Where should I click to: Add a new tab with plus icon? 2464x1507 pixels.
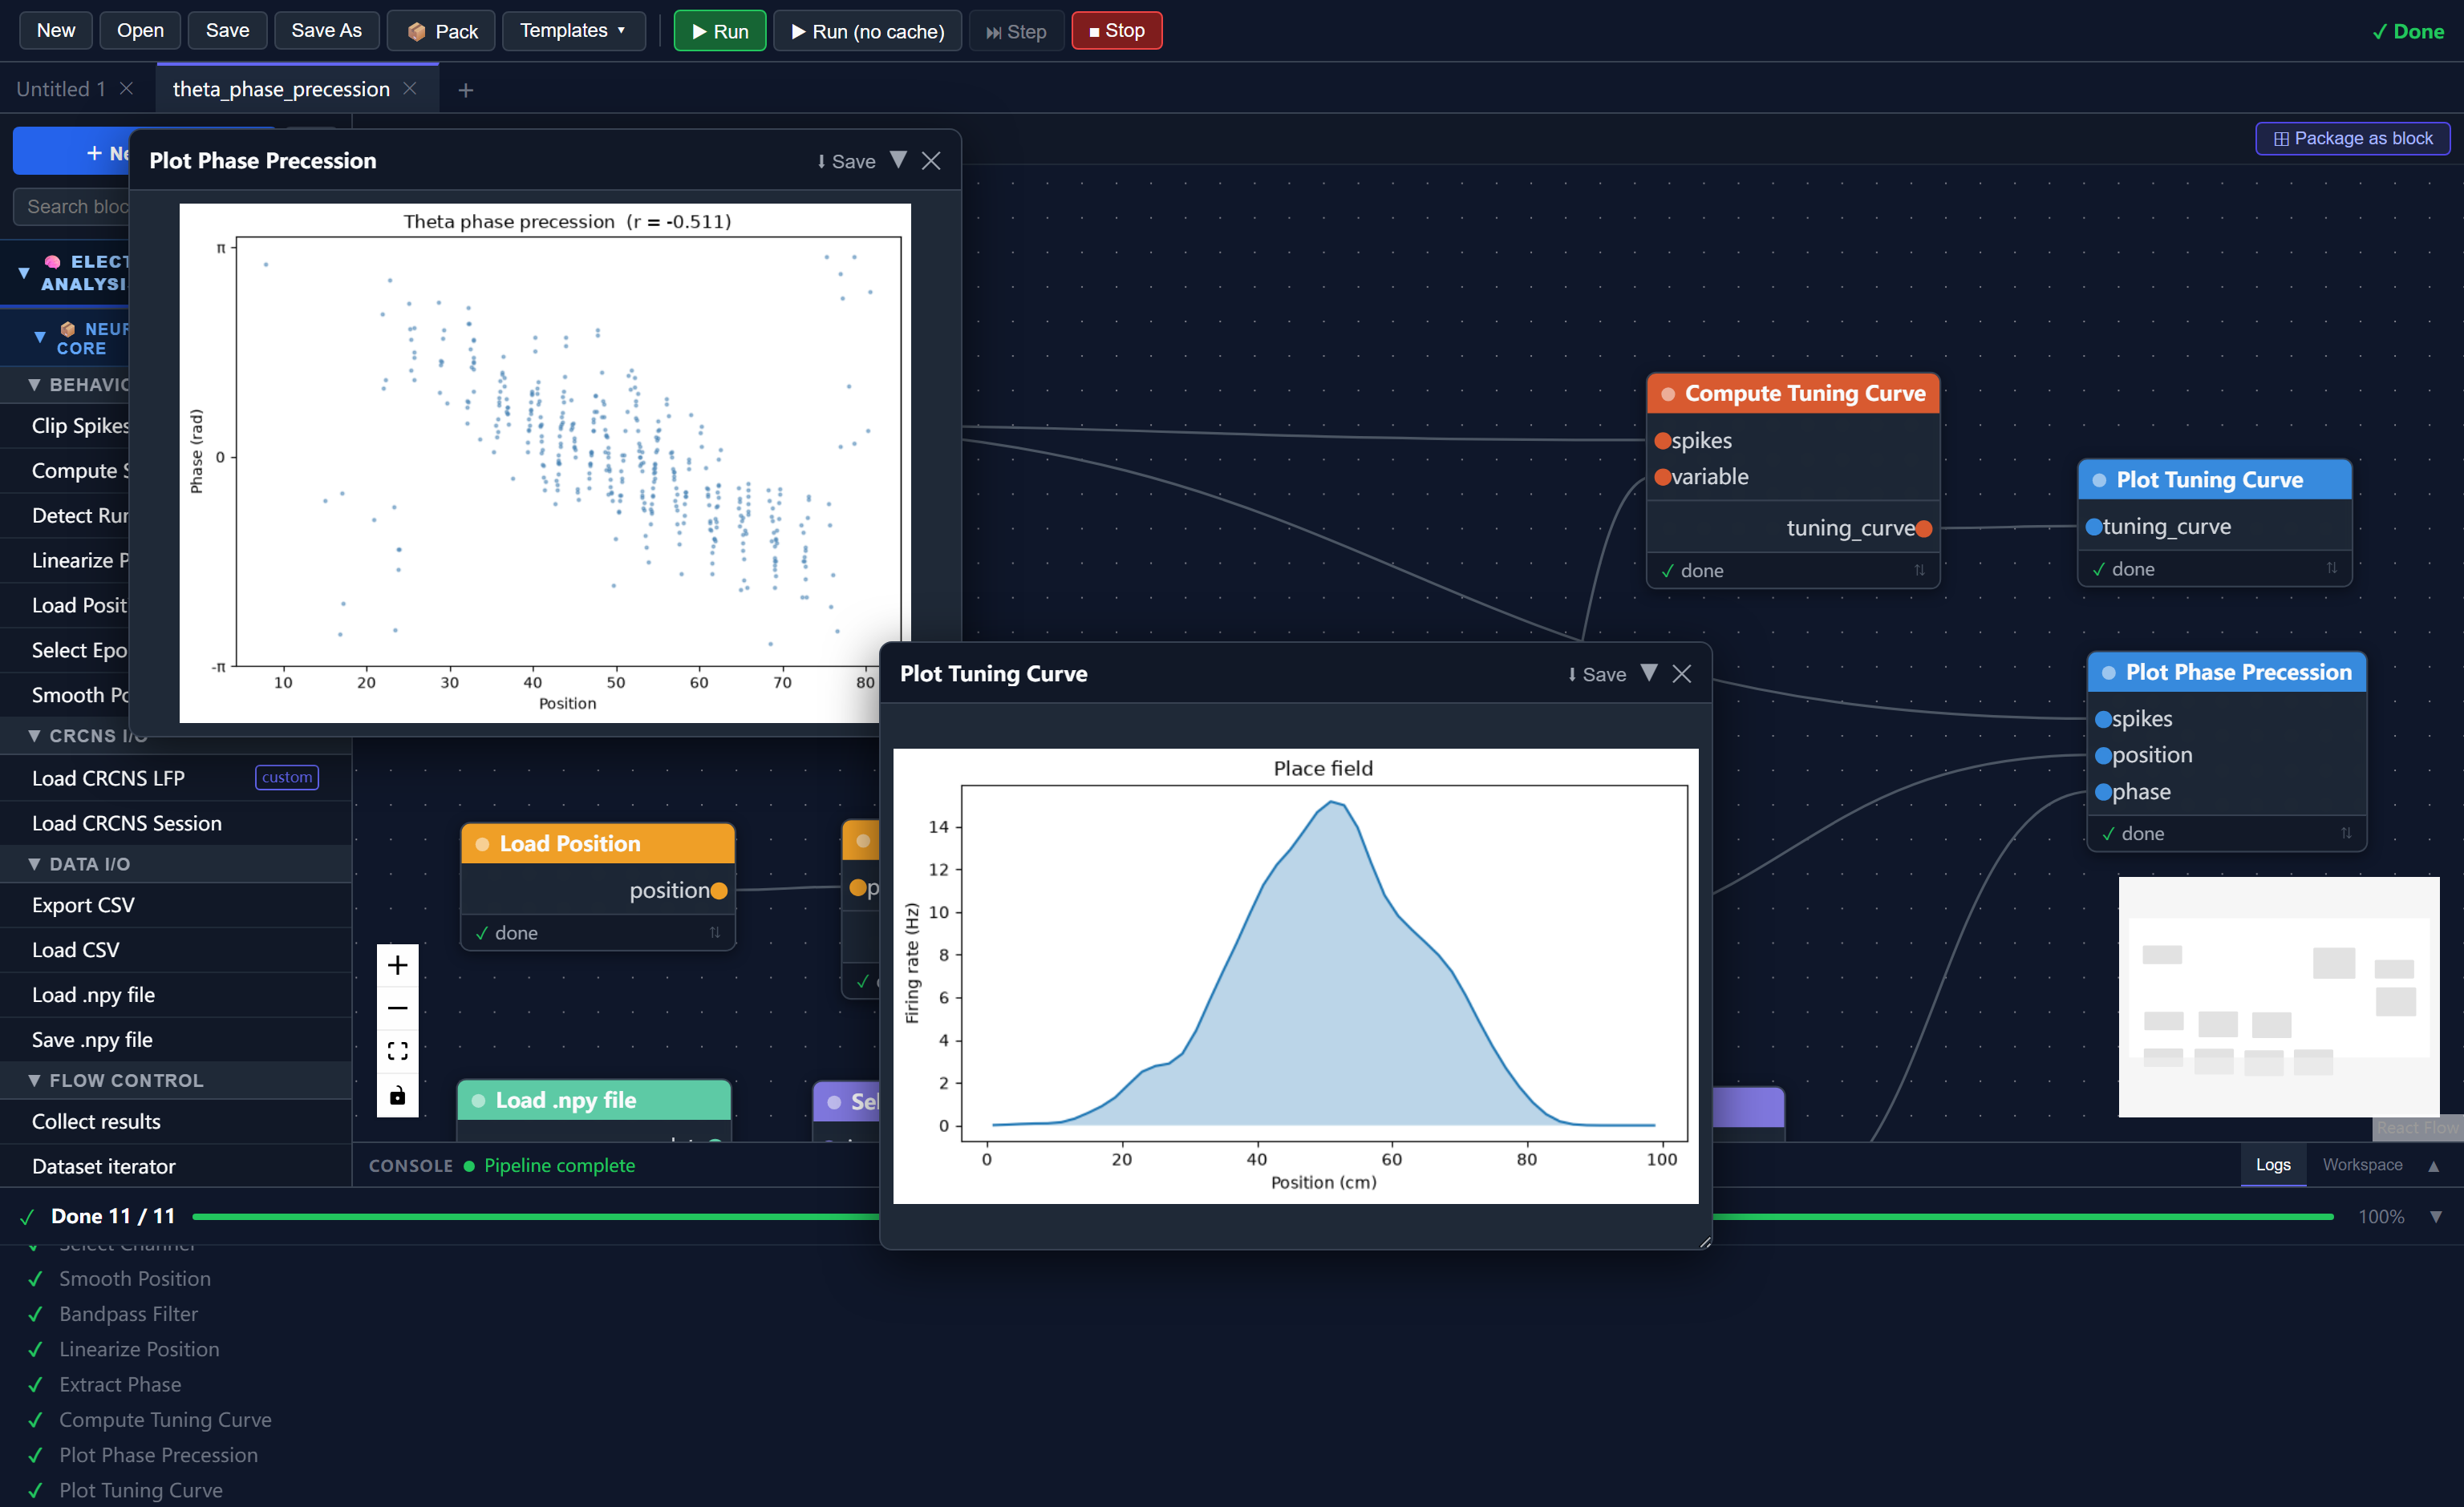[x=465, y=90]
